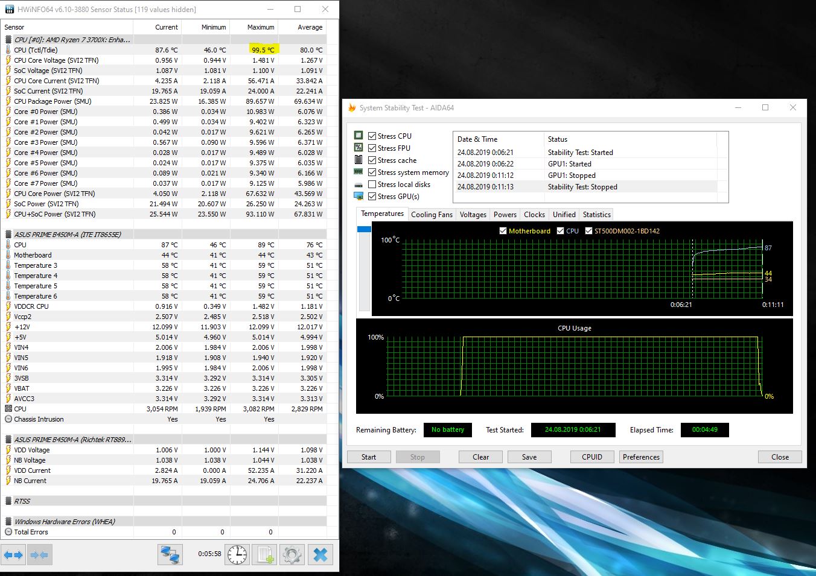Viewport: 816px width, 576px height.
Task: Click the RAM icon beside Stress system memory
Action: pos(359,172)
